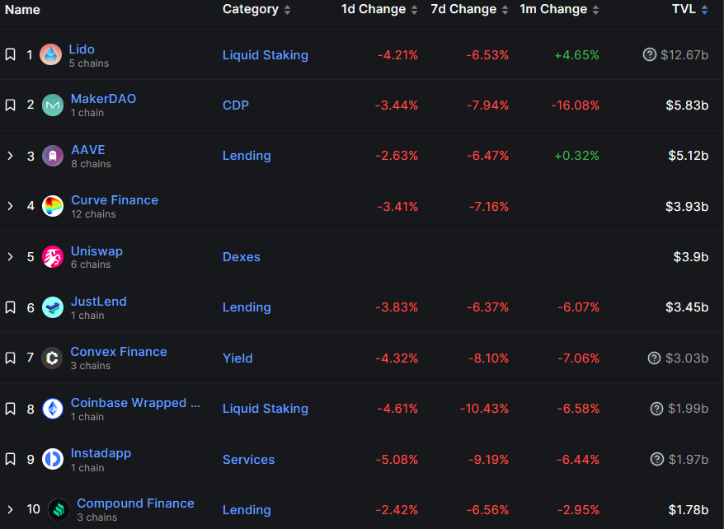Open Liquid Staking category for Lido
The height and width of the screenshot is (529, 724).
[265, 55]
